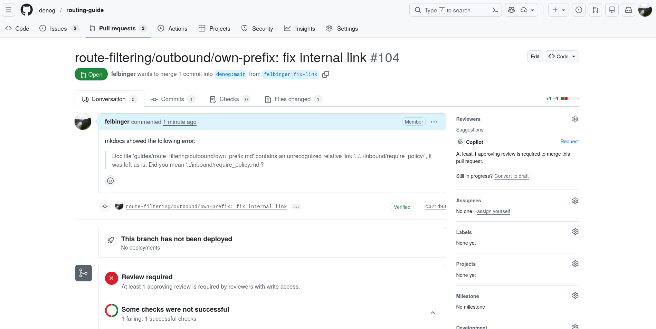Open the GitHub homepage logo
The image size is (656, 329).
coord(27,10)
